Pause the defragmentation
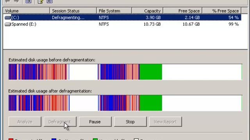This screenshot has width=250, height=140. [x=95, y=122]
